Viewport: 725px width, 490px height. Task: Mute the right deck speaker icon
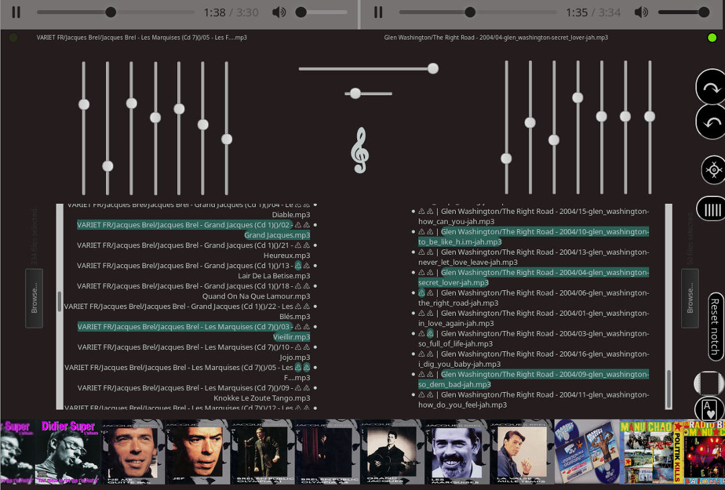[x=641, y=12]
